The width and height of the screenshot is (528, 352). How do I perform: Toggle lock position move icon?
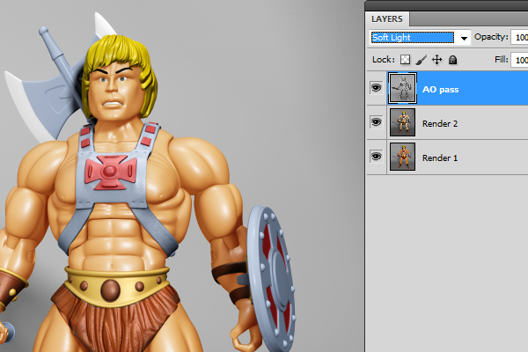(436, 60)
